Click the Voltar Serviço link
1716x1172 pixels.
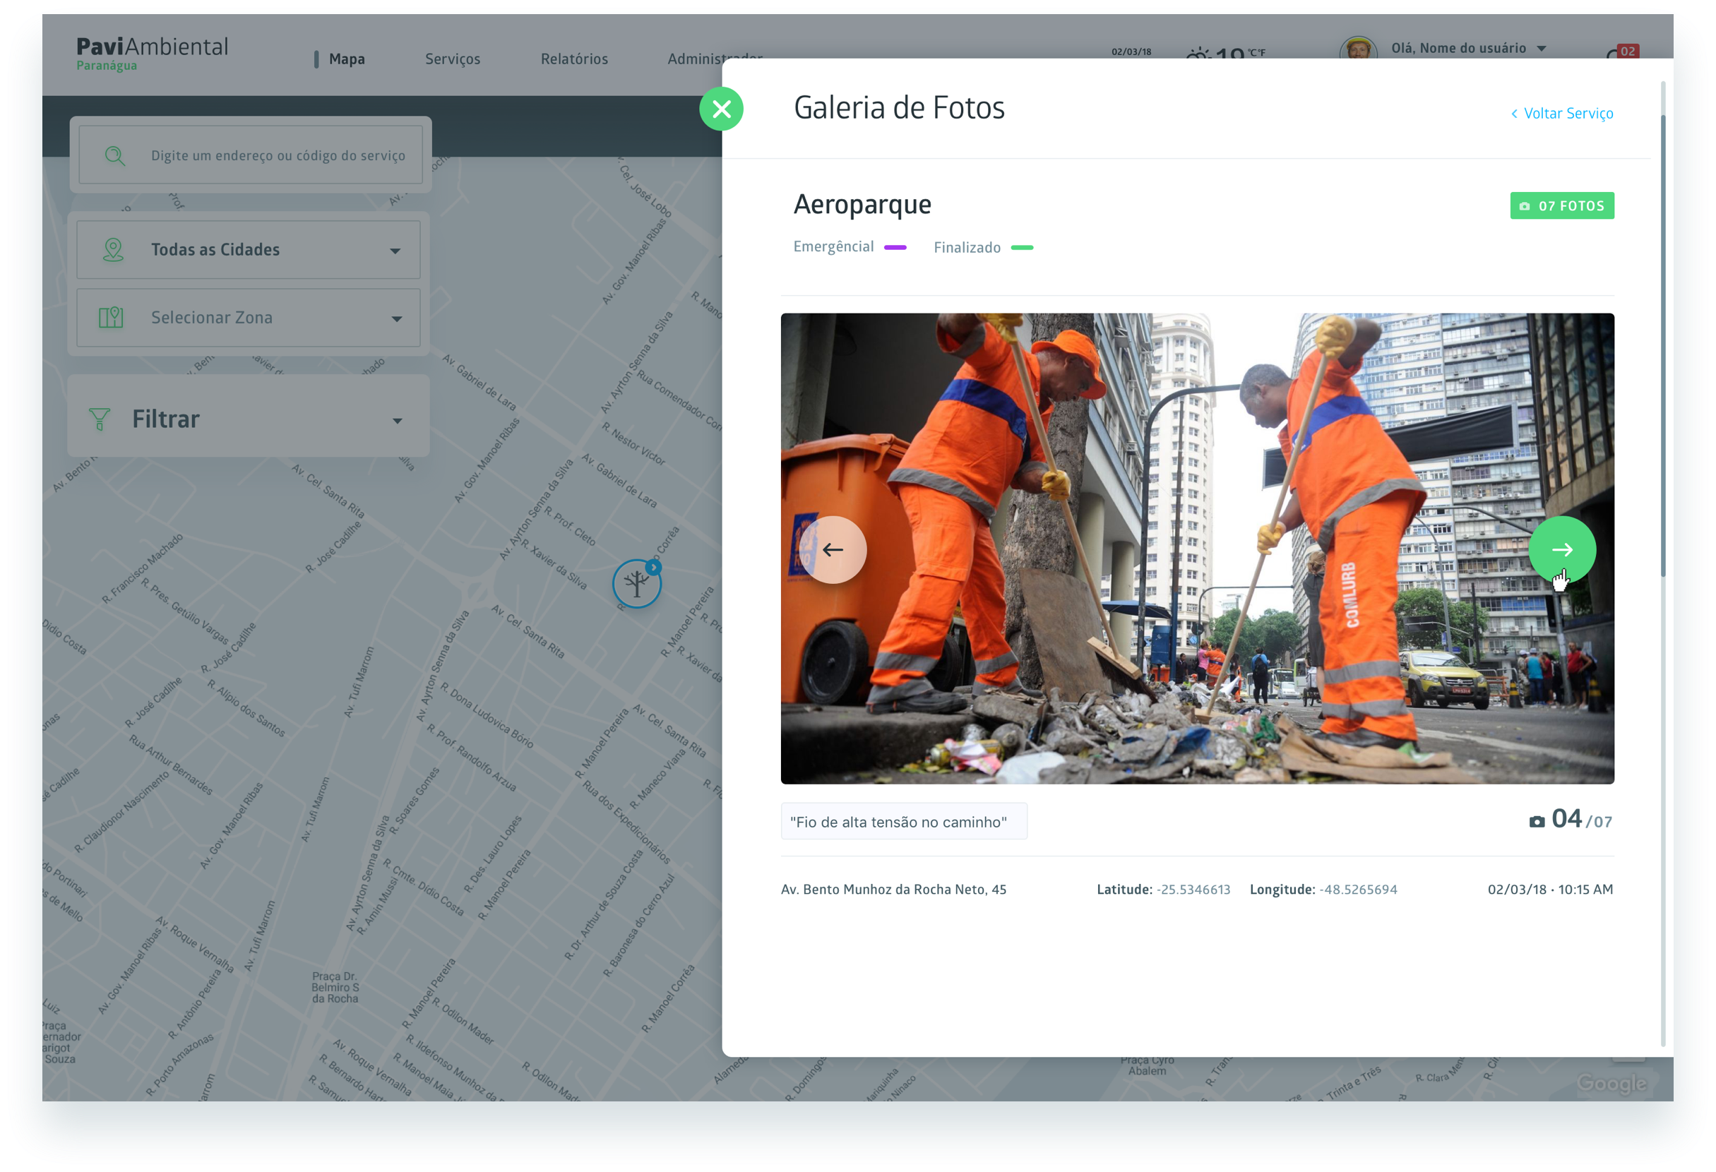coord(1561,114)
